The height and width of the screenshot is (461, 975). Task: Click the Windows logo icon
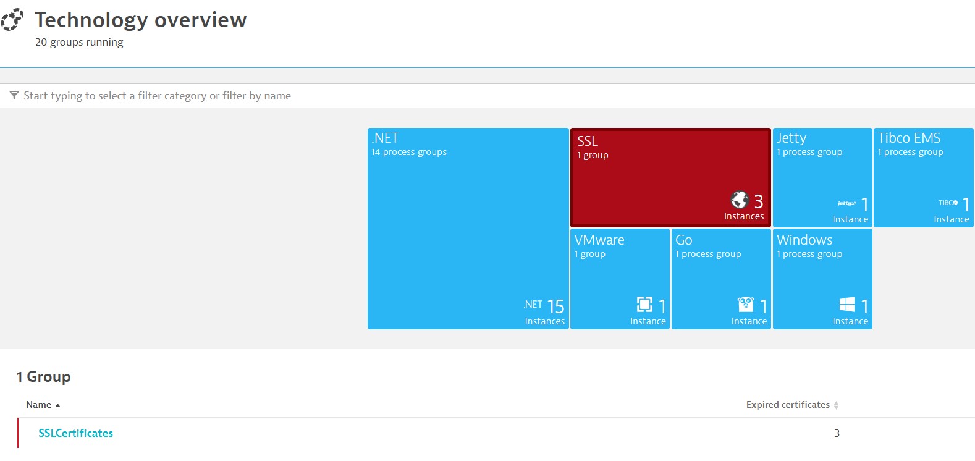point(847,304)
